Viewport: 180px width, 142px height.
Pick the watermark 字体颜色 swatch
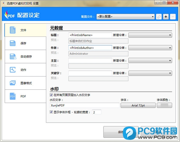pos(164,106)
